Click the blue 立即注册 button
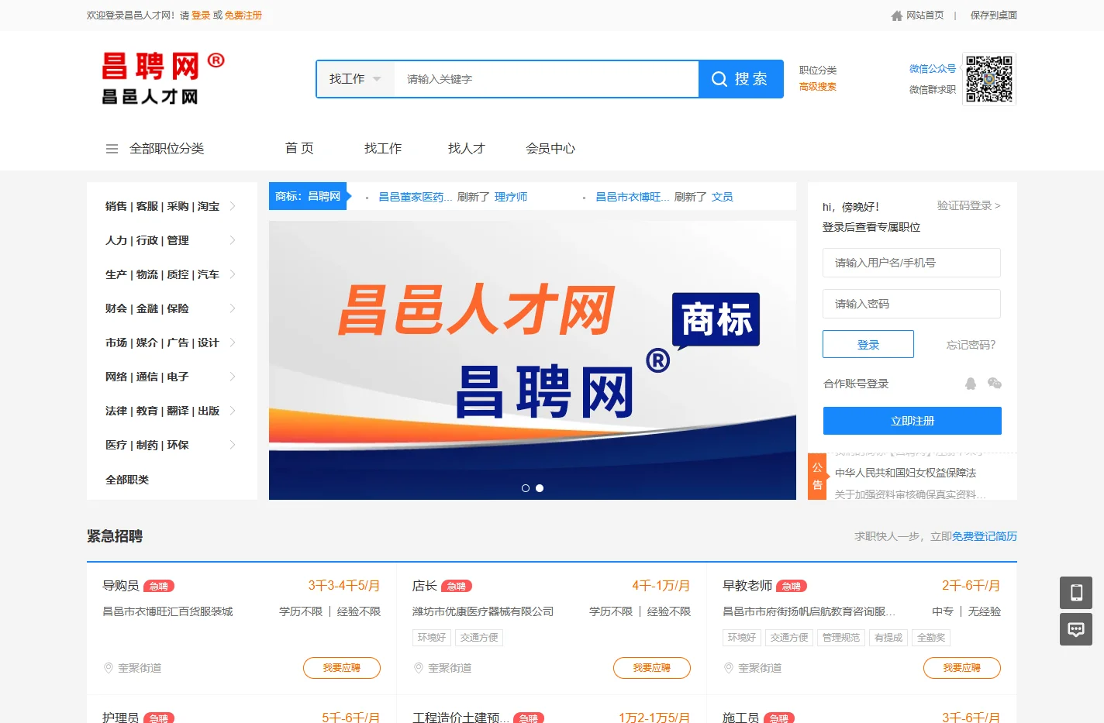The height and width of the screenshot is (723, 1104). (913, 421)
